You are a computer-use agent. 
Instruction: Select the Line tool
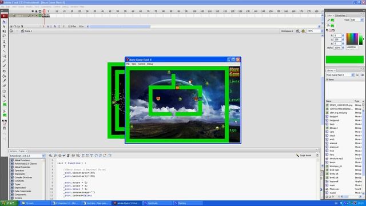4,51
